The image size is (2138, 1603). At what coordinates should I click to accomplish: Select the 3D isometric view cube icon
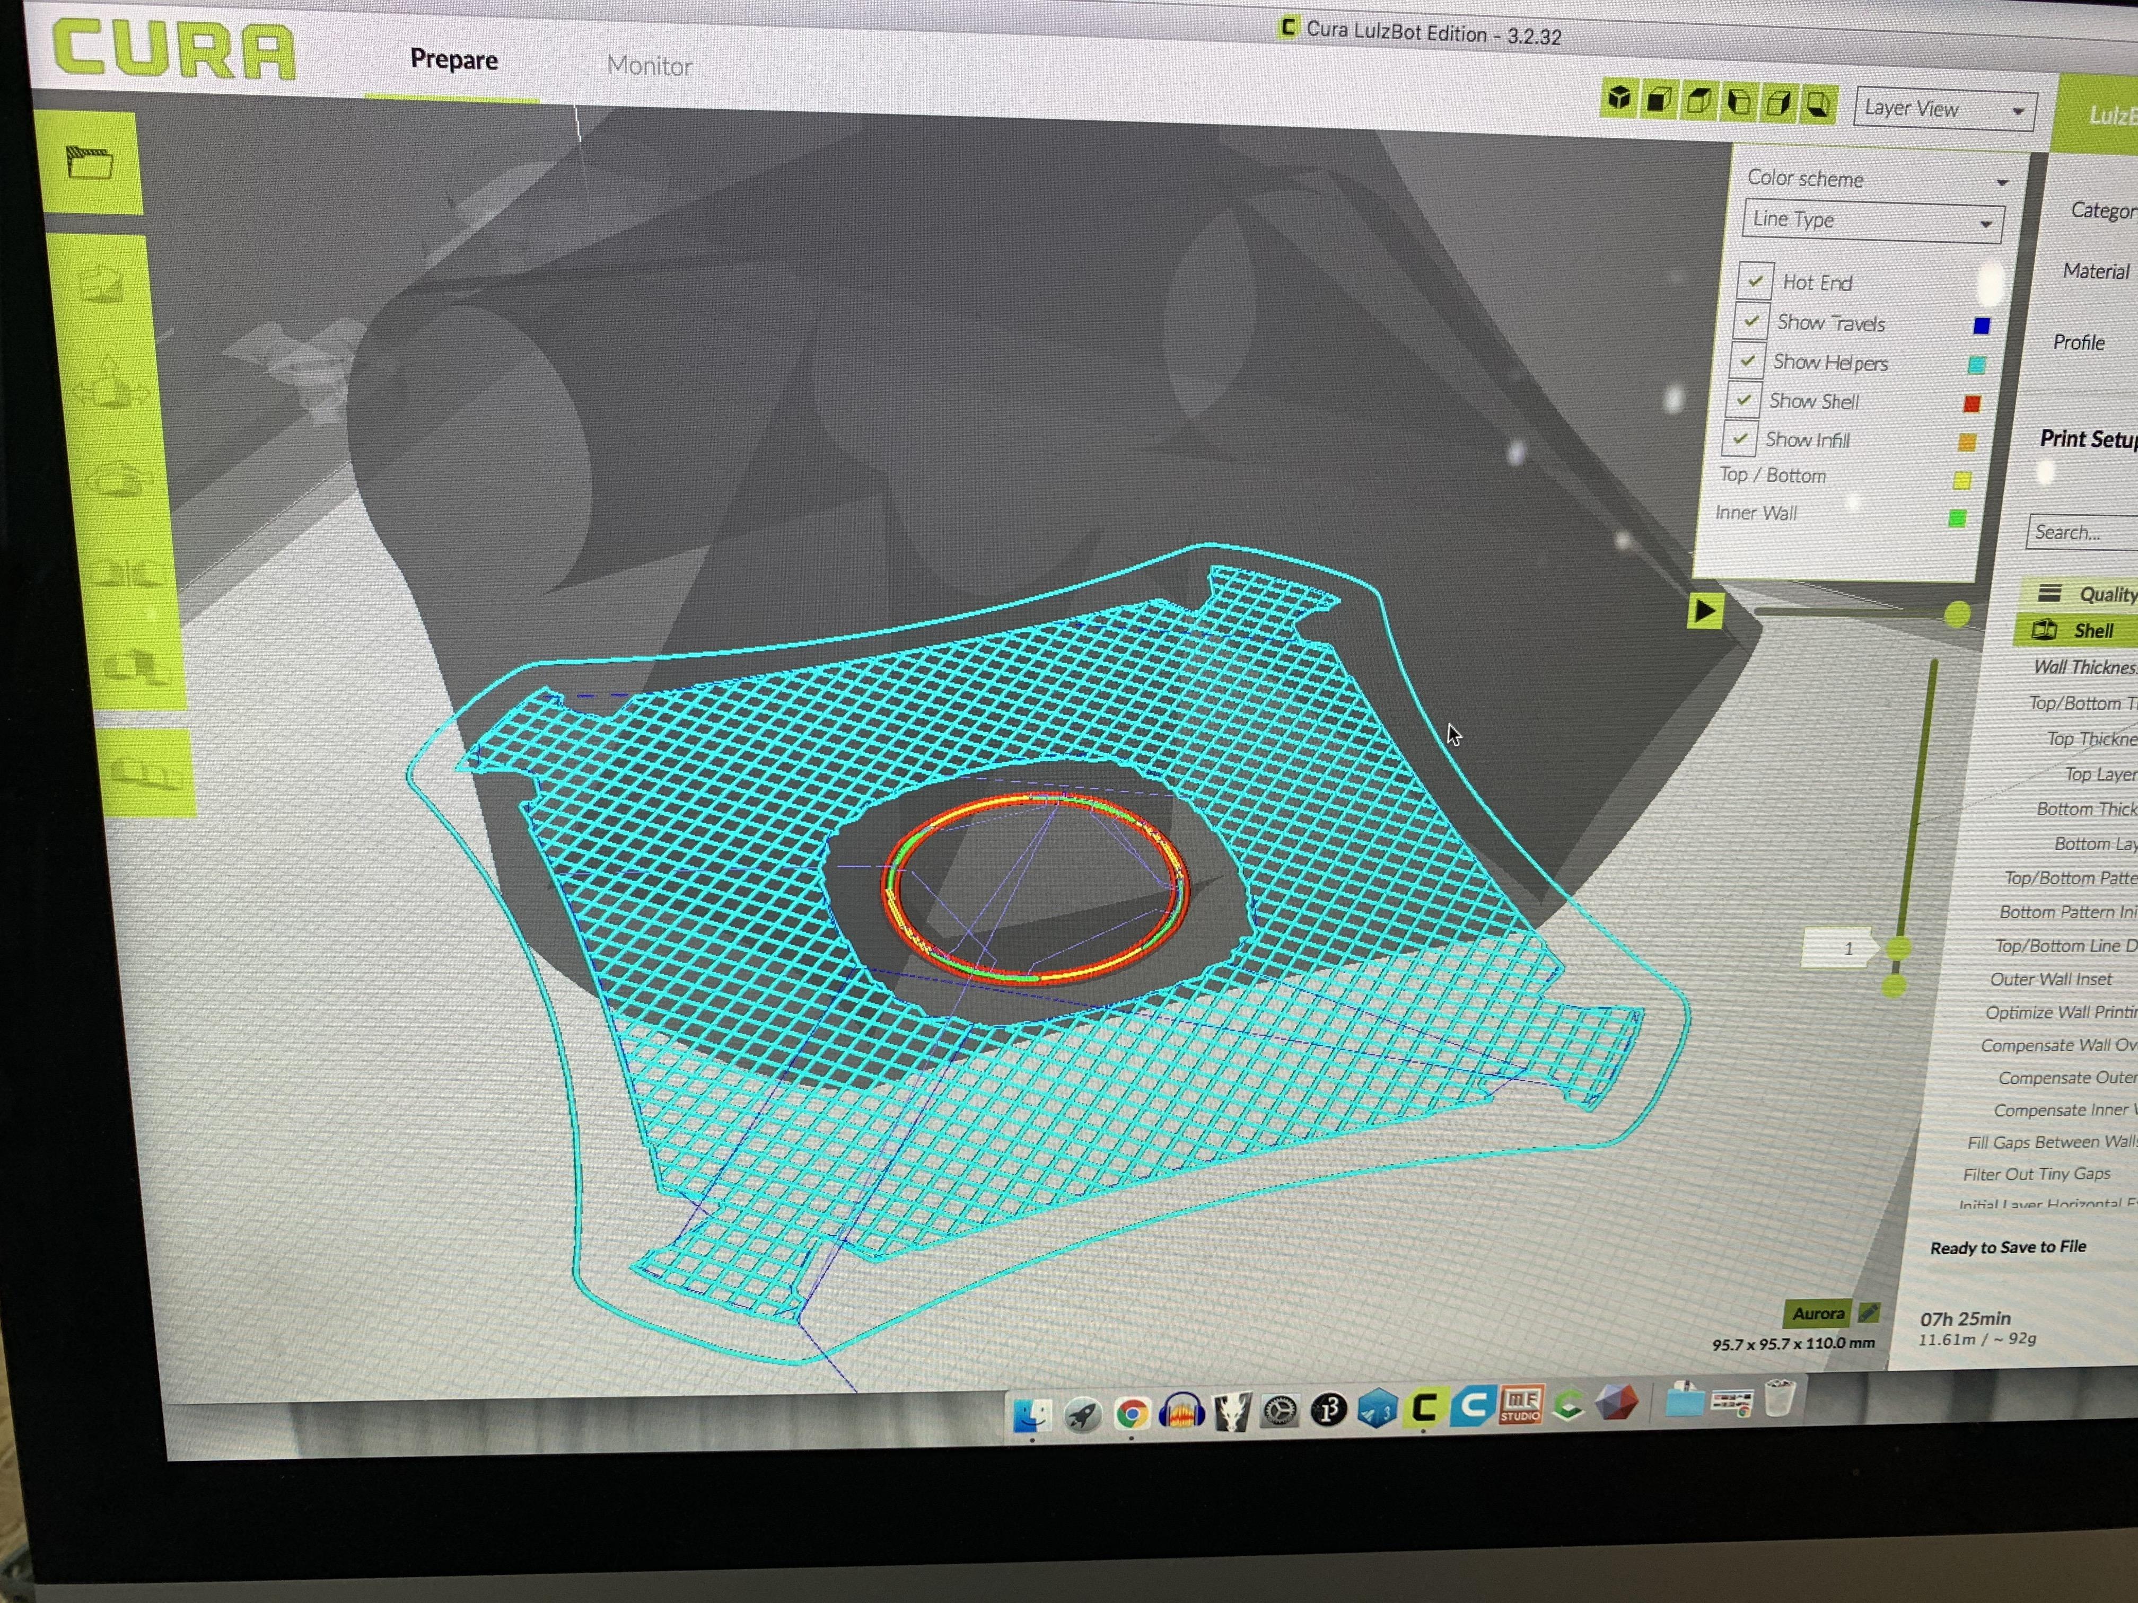tap(1619, 99)
